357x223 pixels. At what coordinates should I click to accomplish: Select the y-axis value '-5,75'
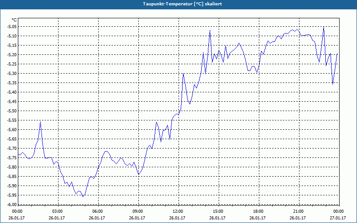[x=12, y=158]
